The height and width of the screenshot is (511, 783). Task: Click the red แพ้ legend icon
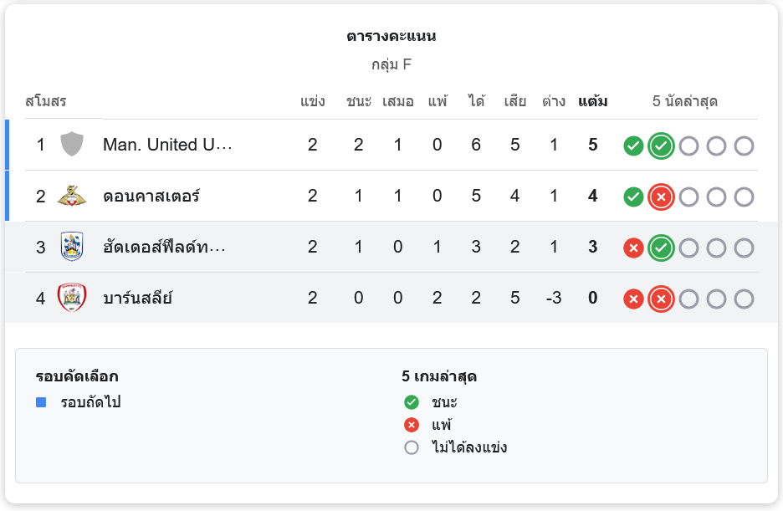click(411, 425)
